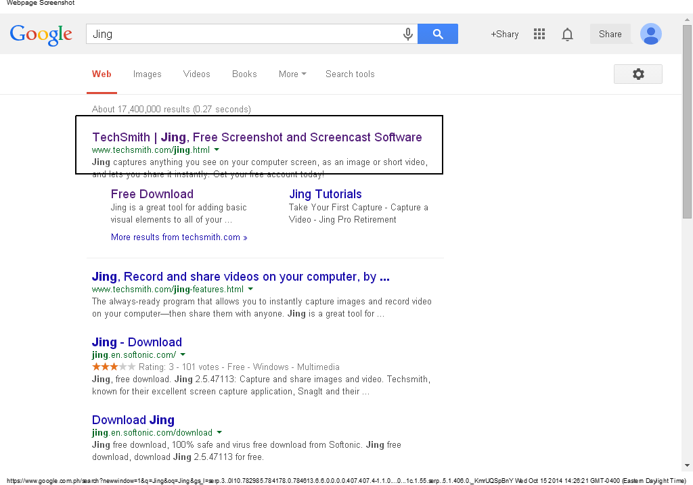This screenshot has height=485, width=693.
Task: Expand arrow next to jing.en.softonic.com/download URL
Action: 220,432
